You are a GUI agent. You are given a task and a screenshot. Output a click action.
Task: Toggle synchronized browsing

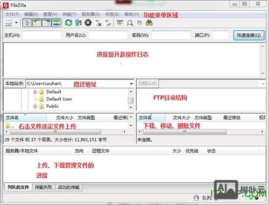tap(139, 23)
